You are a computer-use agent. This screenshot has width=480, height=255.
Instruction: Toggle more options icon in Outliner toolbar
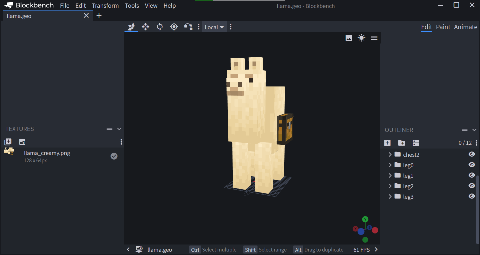tap(416, 143)
